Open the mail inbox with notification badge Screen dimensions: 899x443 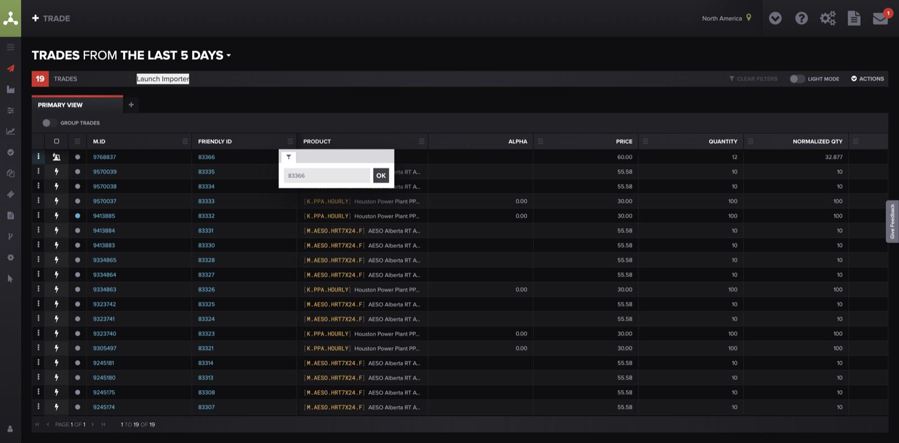(882, 17)
